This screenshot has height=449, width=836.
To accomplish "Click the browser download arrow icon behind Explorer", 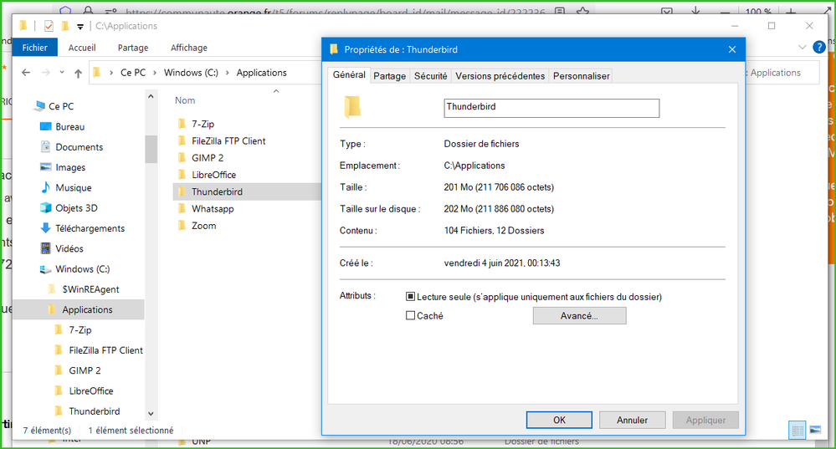I will tap(695, 11).
